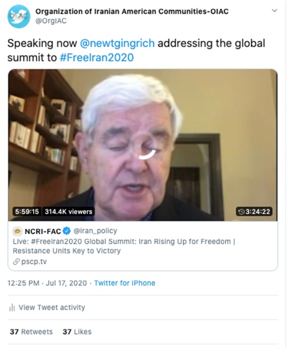This screenshot has height=349, width=290.
Task: Open the OIAC profile avatar
Action: [x=19, y=17]
